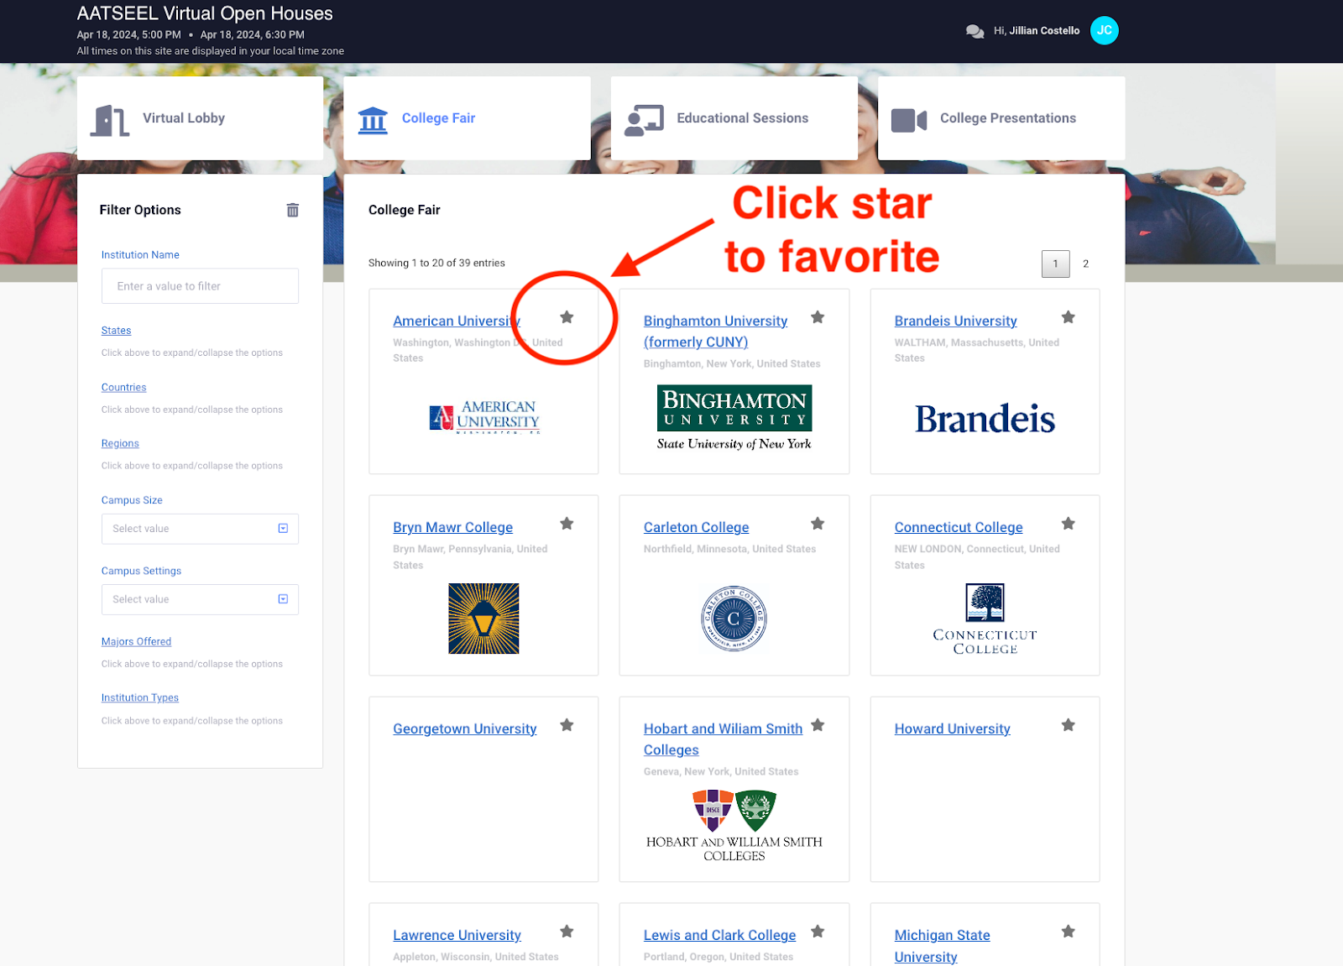The image size is (1343, 966).
Task: Open the Hobart and Wiliam Smith Colleges link
Action: click(x=723, y=739)
